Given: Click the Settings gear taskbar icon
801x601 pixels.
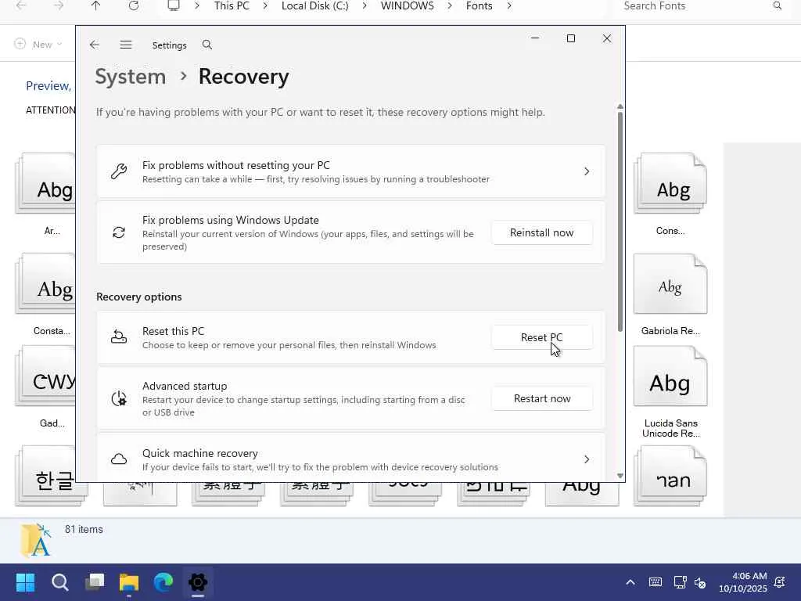Looking at the screenshot, I should 198,582.
